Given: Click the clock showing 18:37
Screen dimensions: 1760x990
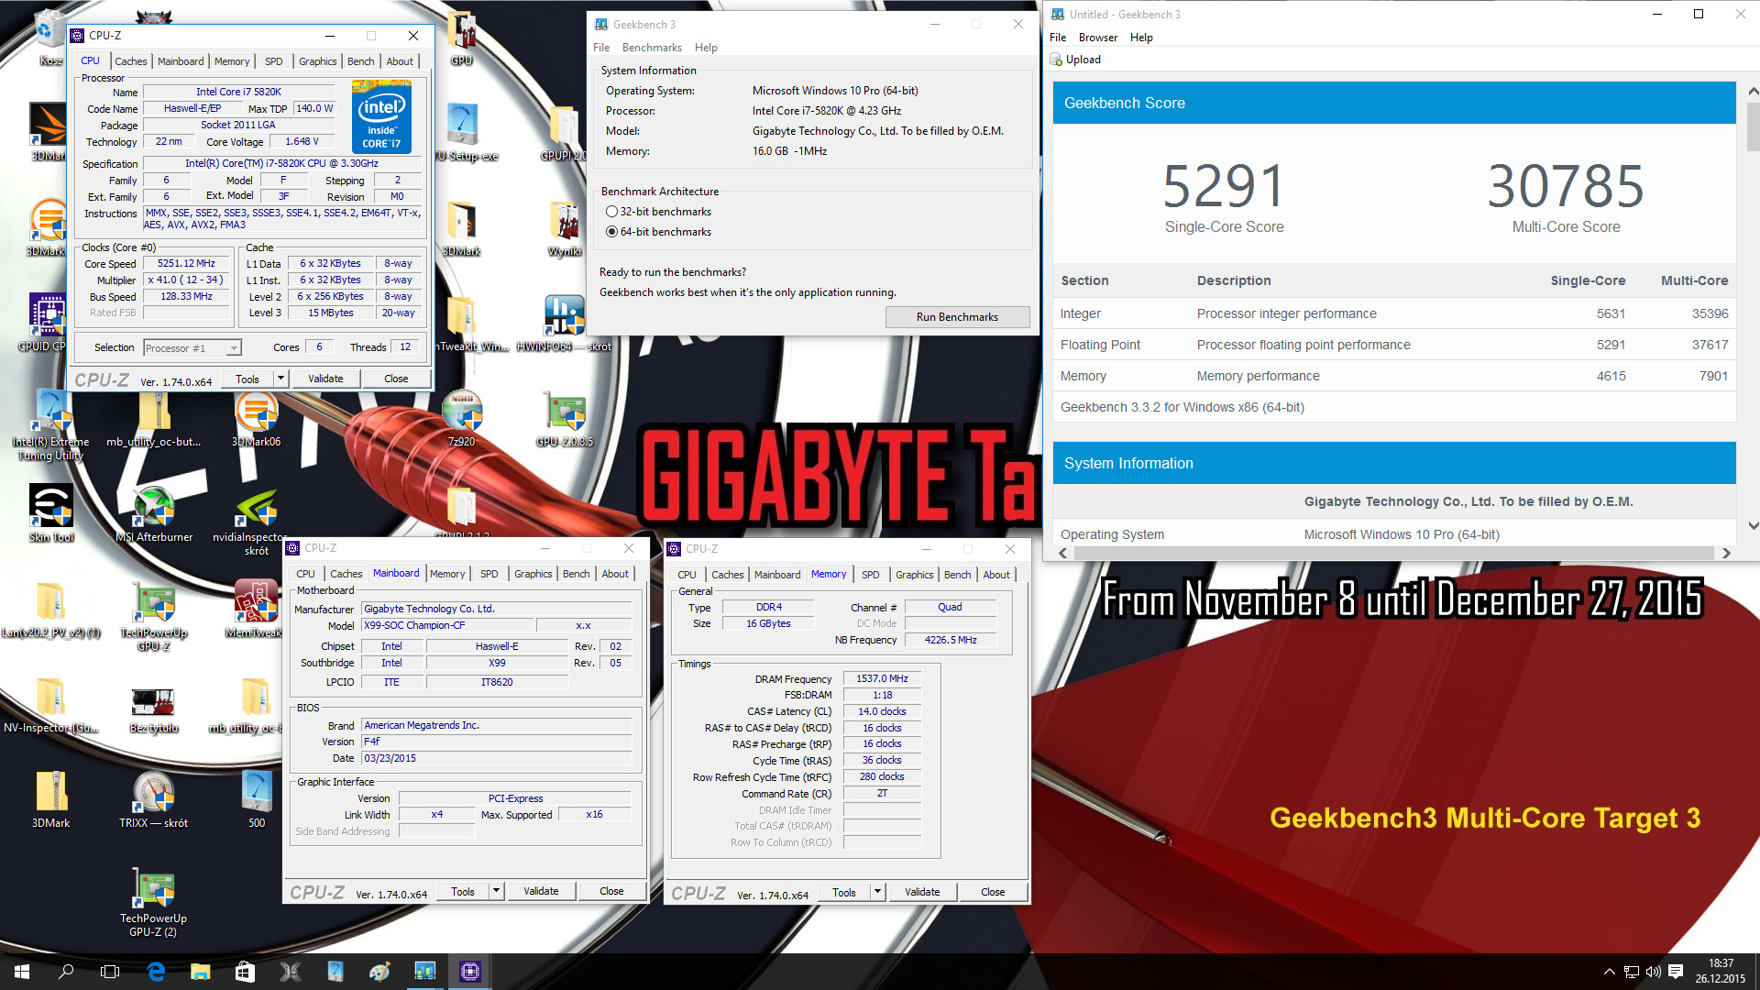Looking at the screenshot, I should pos(1721,963).
